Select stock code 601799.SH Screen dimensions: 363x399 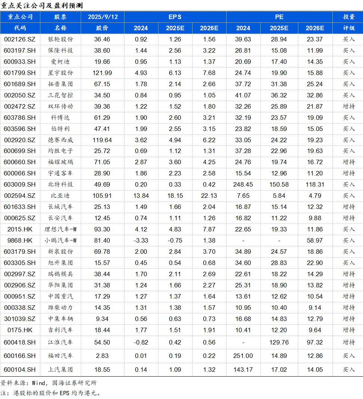tap(20, 73)
